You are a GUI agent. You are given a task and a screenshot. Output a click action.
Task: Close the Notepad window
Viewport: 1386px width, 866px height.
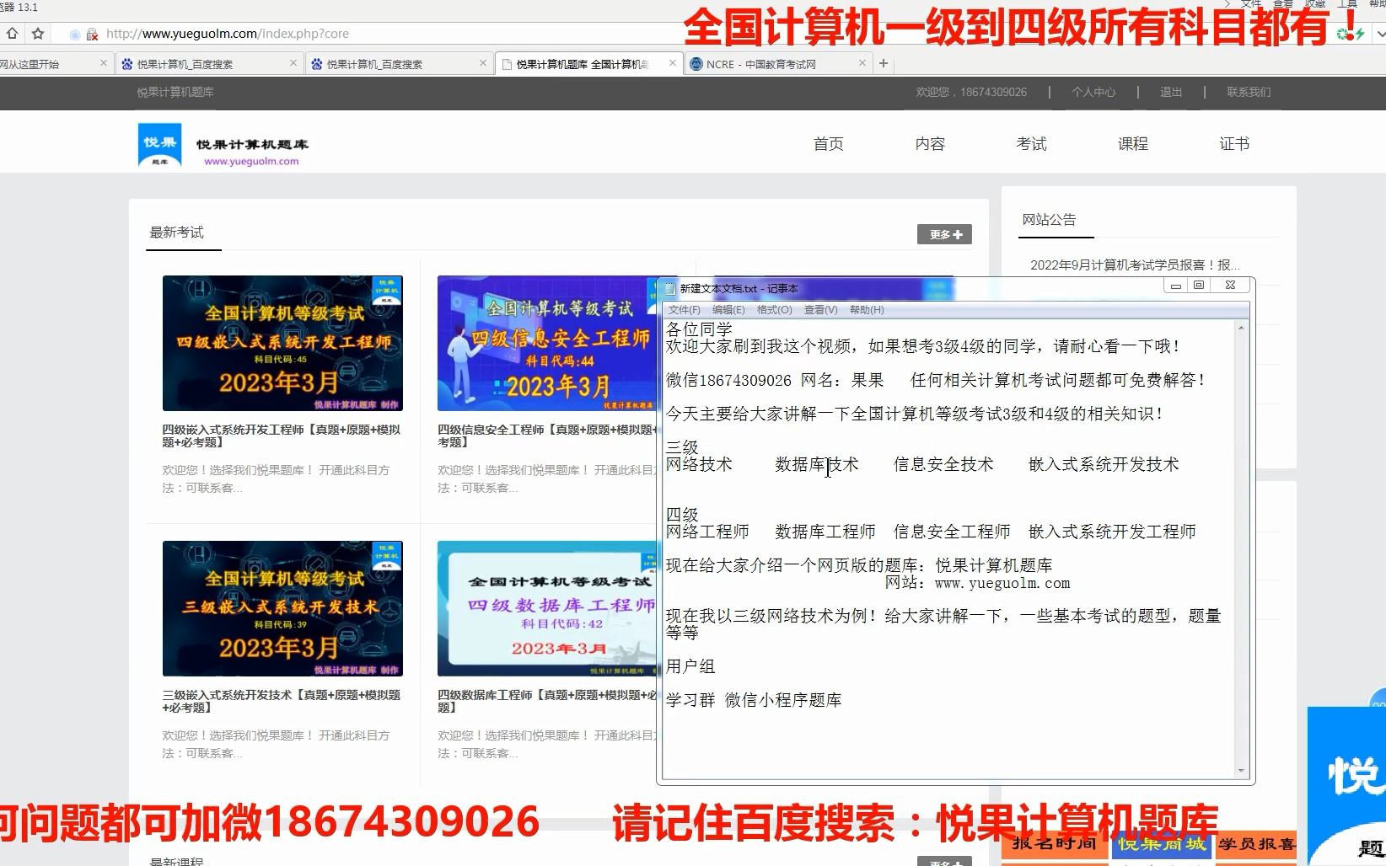coord(1230,286)
